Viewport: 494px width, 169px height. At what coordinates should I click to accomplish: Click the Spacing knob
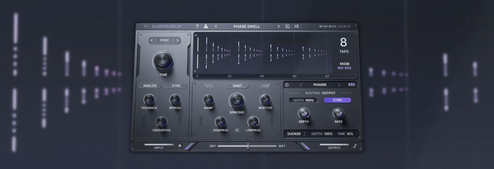pos(237,101)
